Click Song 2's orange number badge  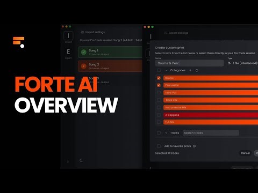[x=84, y=66]
